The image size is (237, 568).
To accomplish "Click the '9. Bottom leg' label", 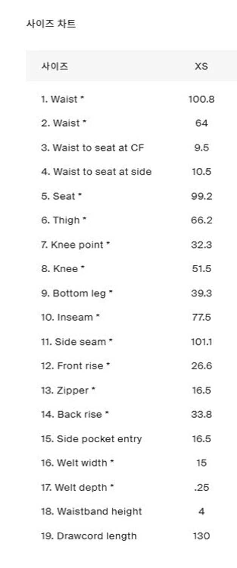I will pyautogui.click(x=77, y=293).
